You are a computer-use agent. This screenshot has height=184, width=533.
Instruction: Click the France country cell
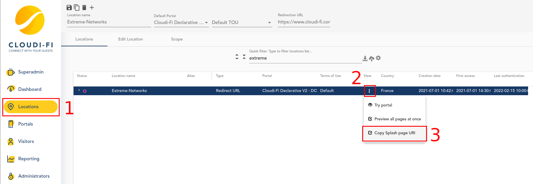click(x=387, y=91)
